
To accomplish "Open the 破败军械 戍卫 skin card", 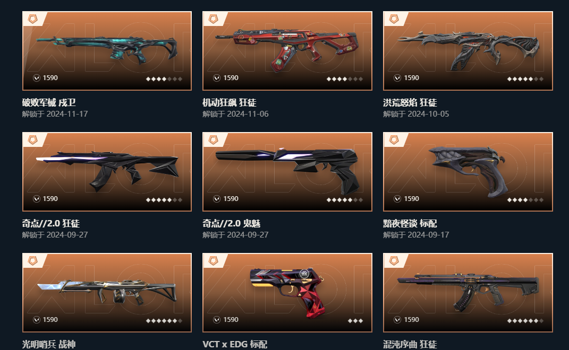I will tap(107, 51).
